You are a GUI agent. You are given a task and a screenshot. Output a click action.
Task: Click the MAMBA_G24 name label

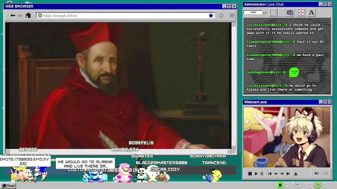125,149
